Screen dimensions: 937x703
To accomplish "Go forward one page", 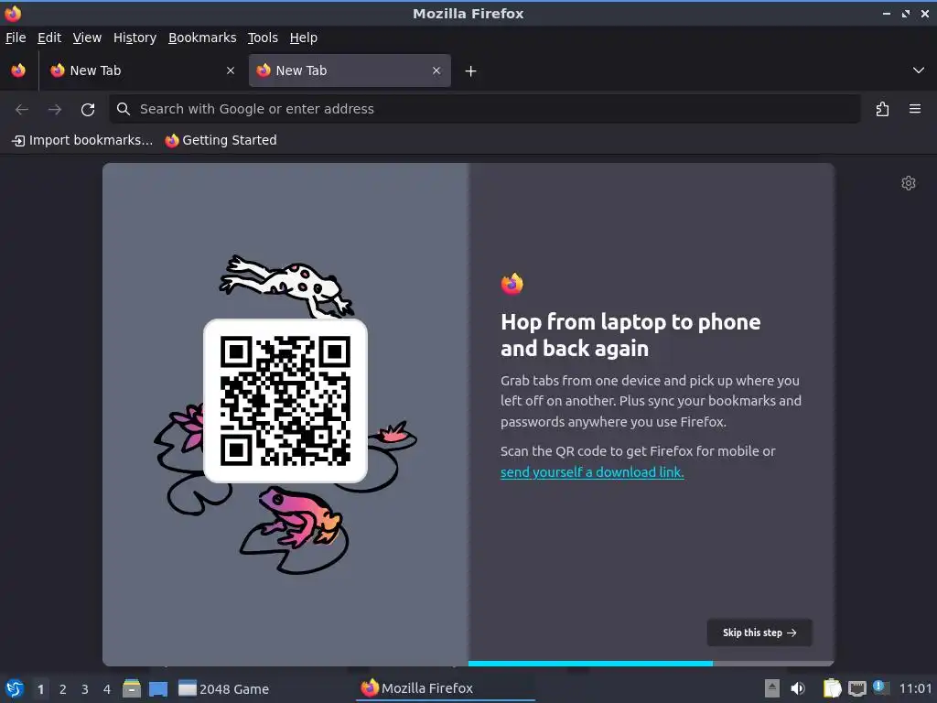I will click(x=55, y=109).
